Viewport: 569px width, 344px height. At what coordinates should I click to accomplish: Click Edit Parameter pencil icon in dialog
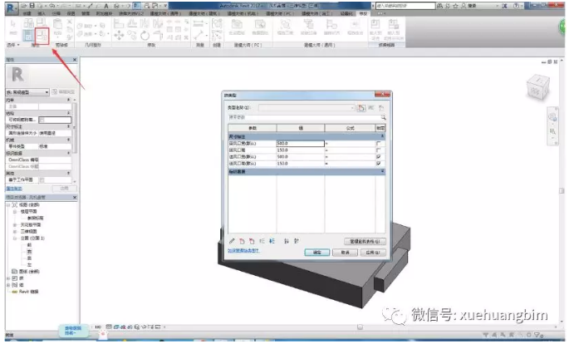point(232,241)
